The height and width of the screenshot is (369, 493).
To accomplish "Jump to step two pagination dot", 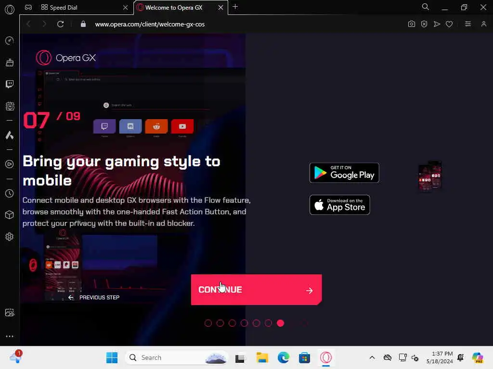I will pos(220,323).
